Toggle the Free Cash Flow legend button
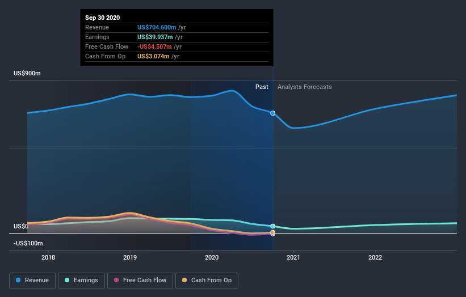466x297 pixels. point(140,281)
